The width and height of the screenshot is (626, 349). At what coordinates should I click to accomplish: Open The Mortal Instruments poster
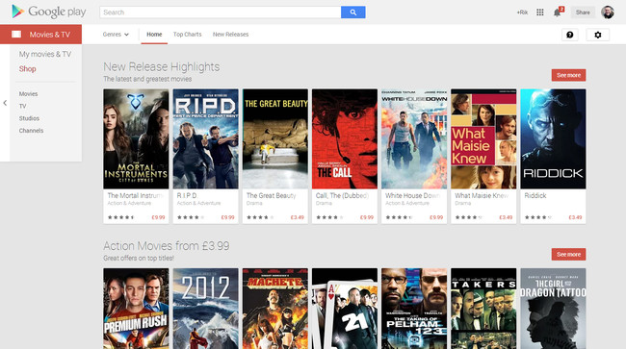coord(136,138)
